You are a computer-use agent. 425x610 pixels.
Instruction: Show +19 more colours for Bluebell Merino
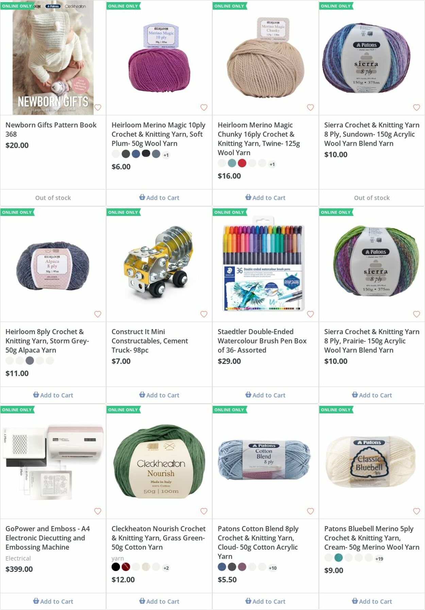(x=379, y=559)
